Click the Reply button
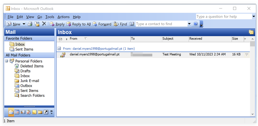The height and width of the screenshot is (126, 258). 57,24
